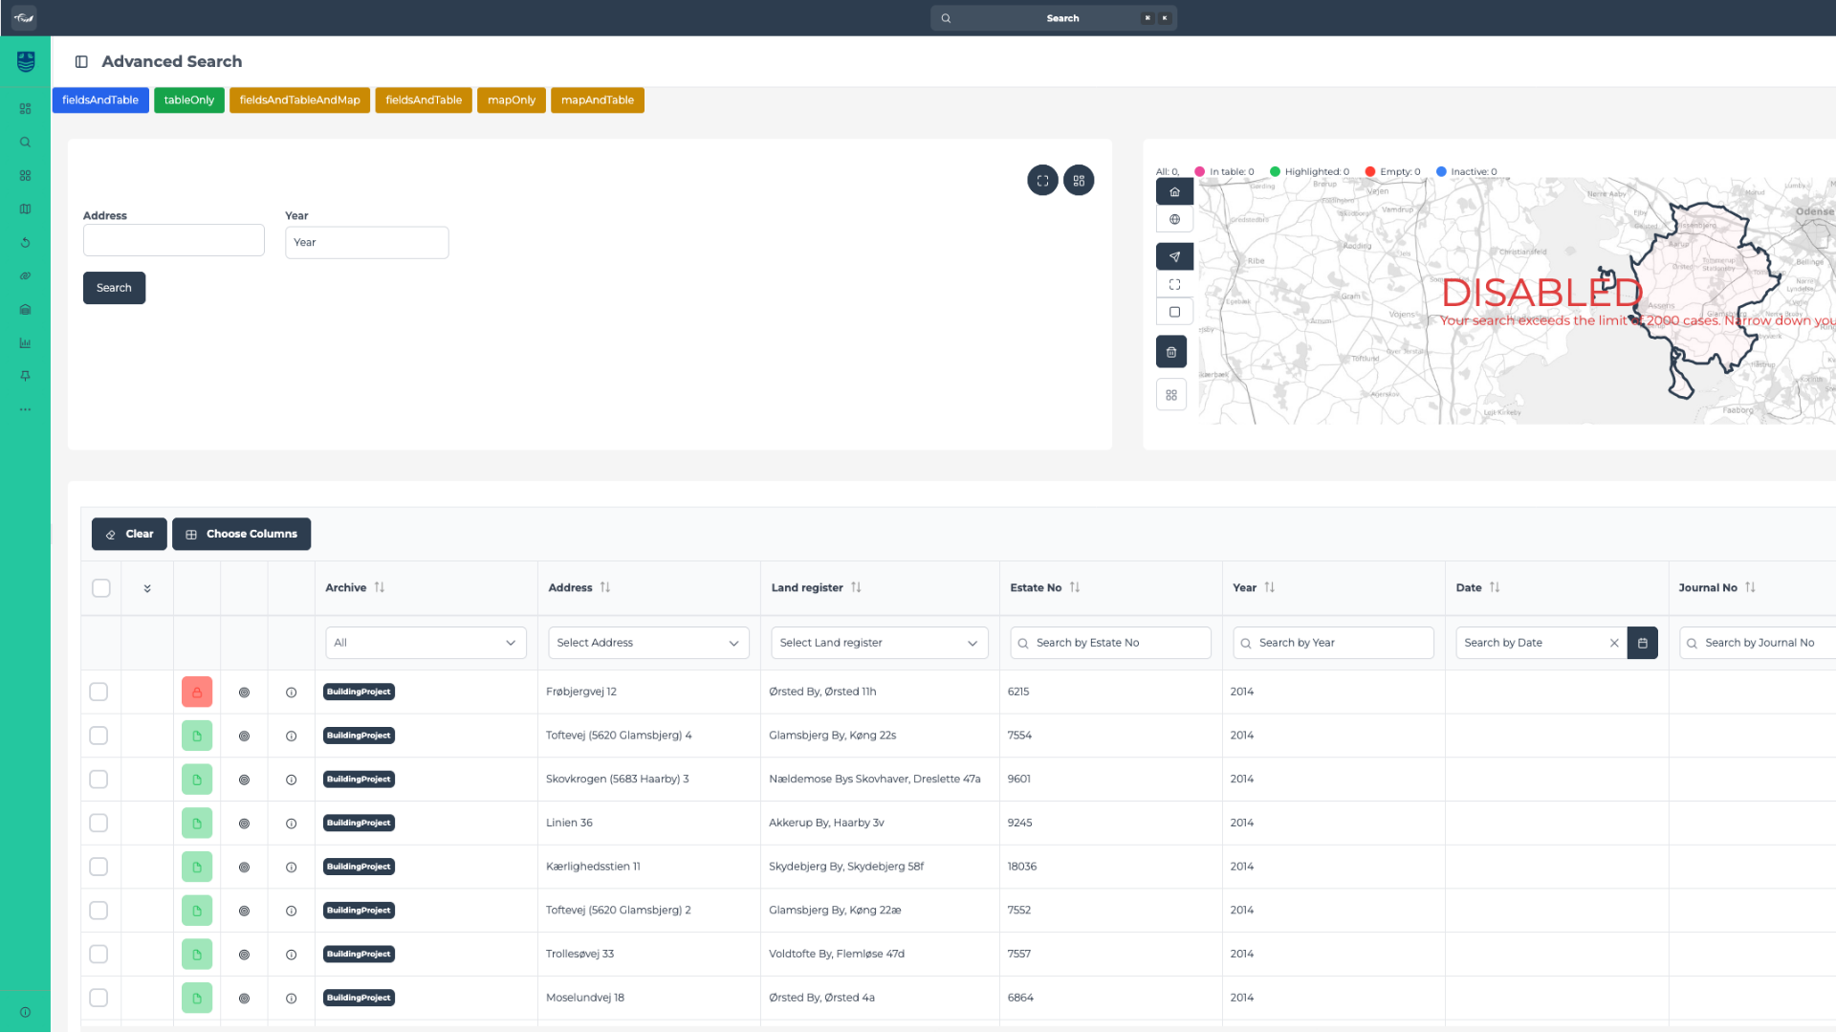1836x1033 pixels.
Task: Click into the Address input field
Action: click(173, 240)
